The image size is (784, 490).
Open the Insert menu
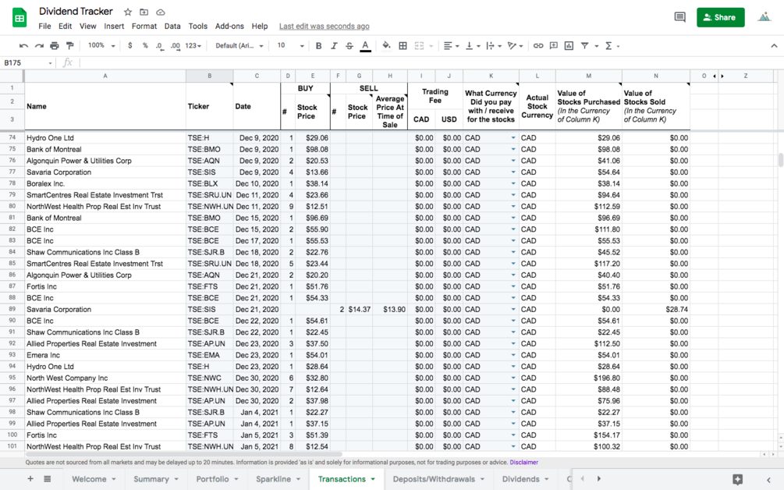pyautogui.click(x=114, y=26)
